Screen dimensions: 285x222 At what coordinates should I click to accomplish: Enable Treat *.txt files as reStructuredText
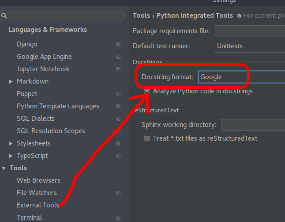coord(147,138)
